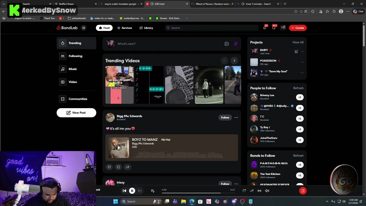Open the profile avatar in header
Screen dimensions: 366x206
coord(283,28)
